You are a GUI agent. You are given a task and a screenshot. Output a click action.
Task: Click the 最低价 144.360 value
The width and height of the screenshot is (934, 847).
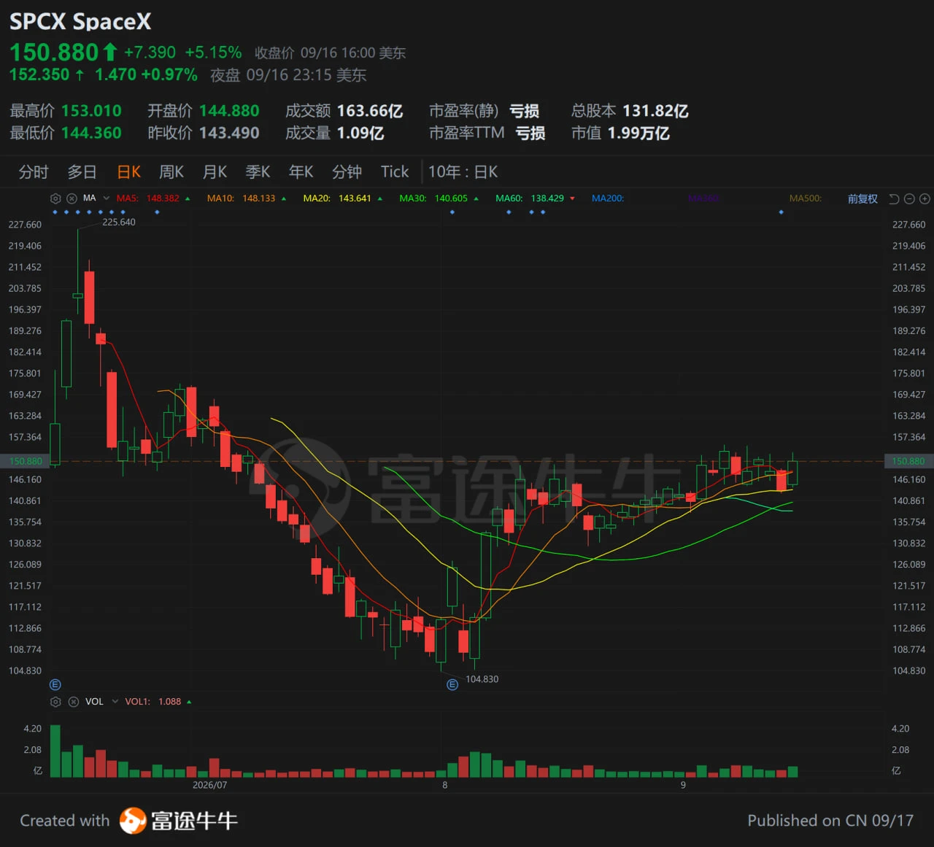[x=91, y=133]
